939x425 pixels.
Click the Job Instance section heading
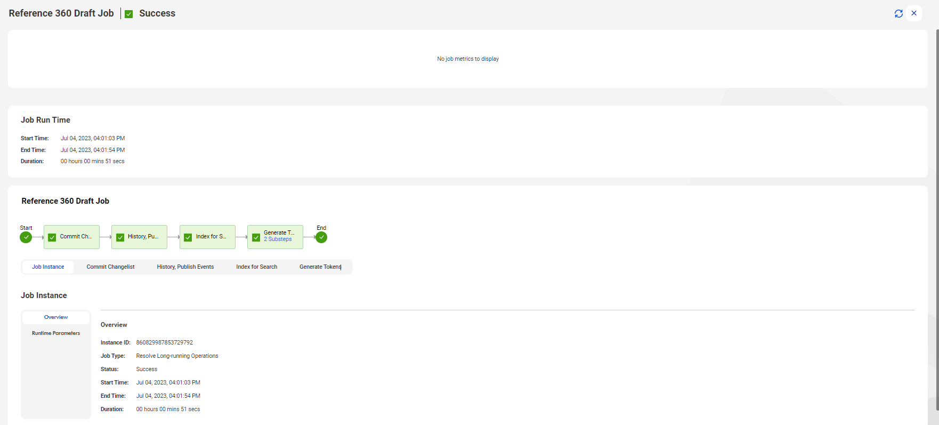(44, 295)
